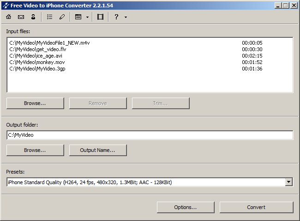Click the app logo in title bar
300x221 pixels.
click(6, 6)
